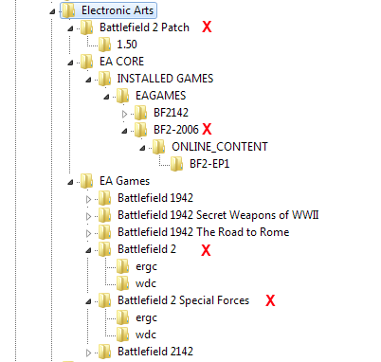The width and height of the screenshot is (381, 362).
Task: Select Battlefield 1942 Secret Weapons of WWII
Action: pyautogui.click(x=218, y=215)
